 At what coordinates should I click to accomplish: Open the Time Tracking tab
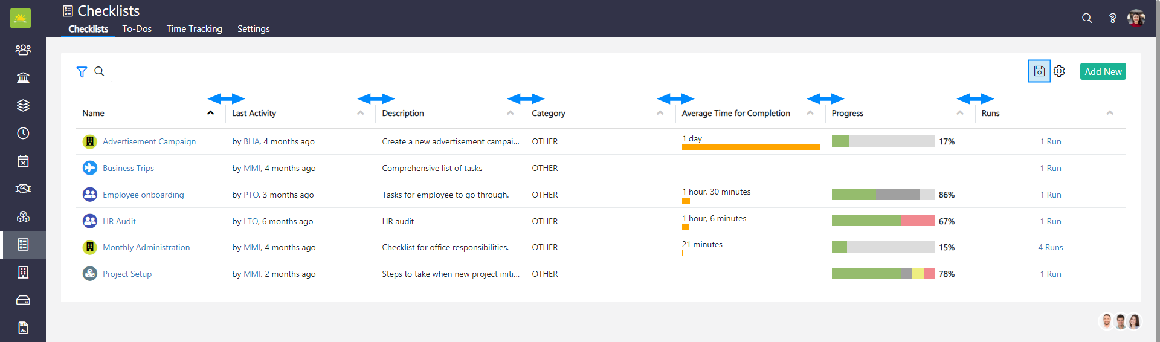pyautogui.click(x=194, y=29)
